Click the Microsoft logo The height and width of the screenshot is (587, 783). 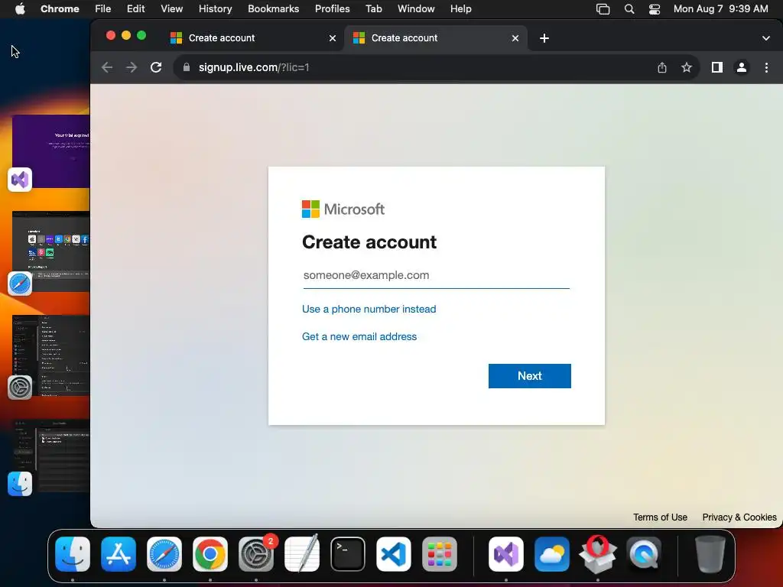343,209
